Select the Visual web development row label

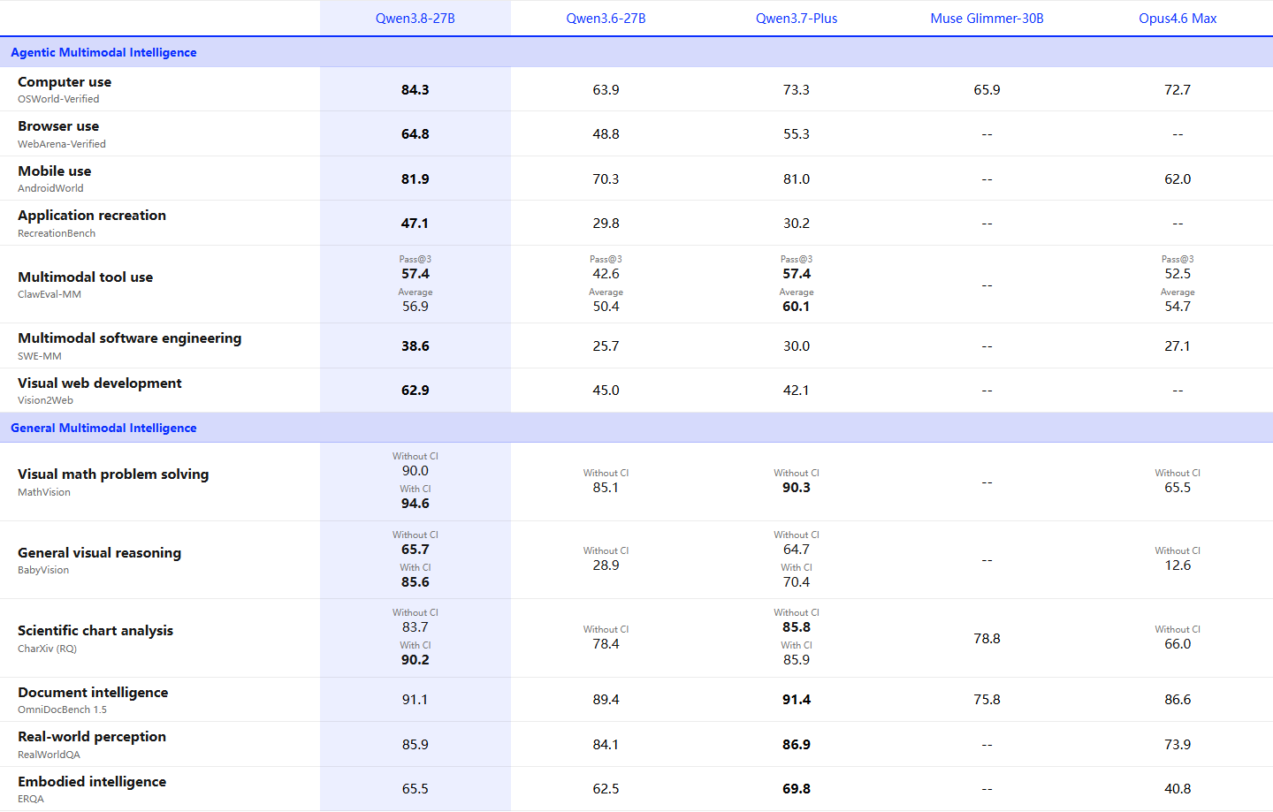point(100,383)
